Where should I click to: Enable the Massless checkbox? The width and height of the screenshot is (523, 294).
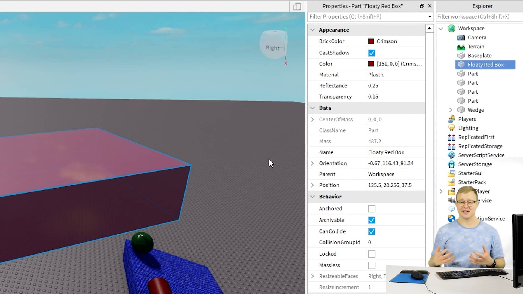tap(372, 265)
